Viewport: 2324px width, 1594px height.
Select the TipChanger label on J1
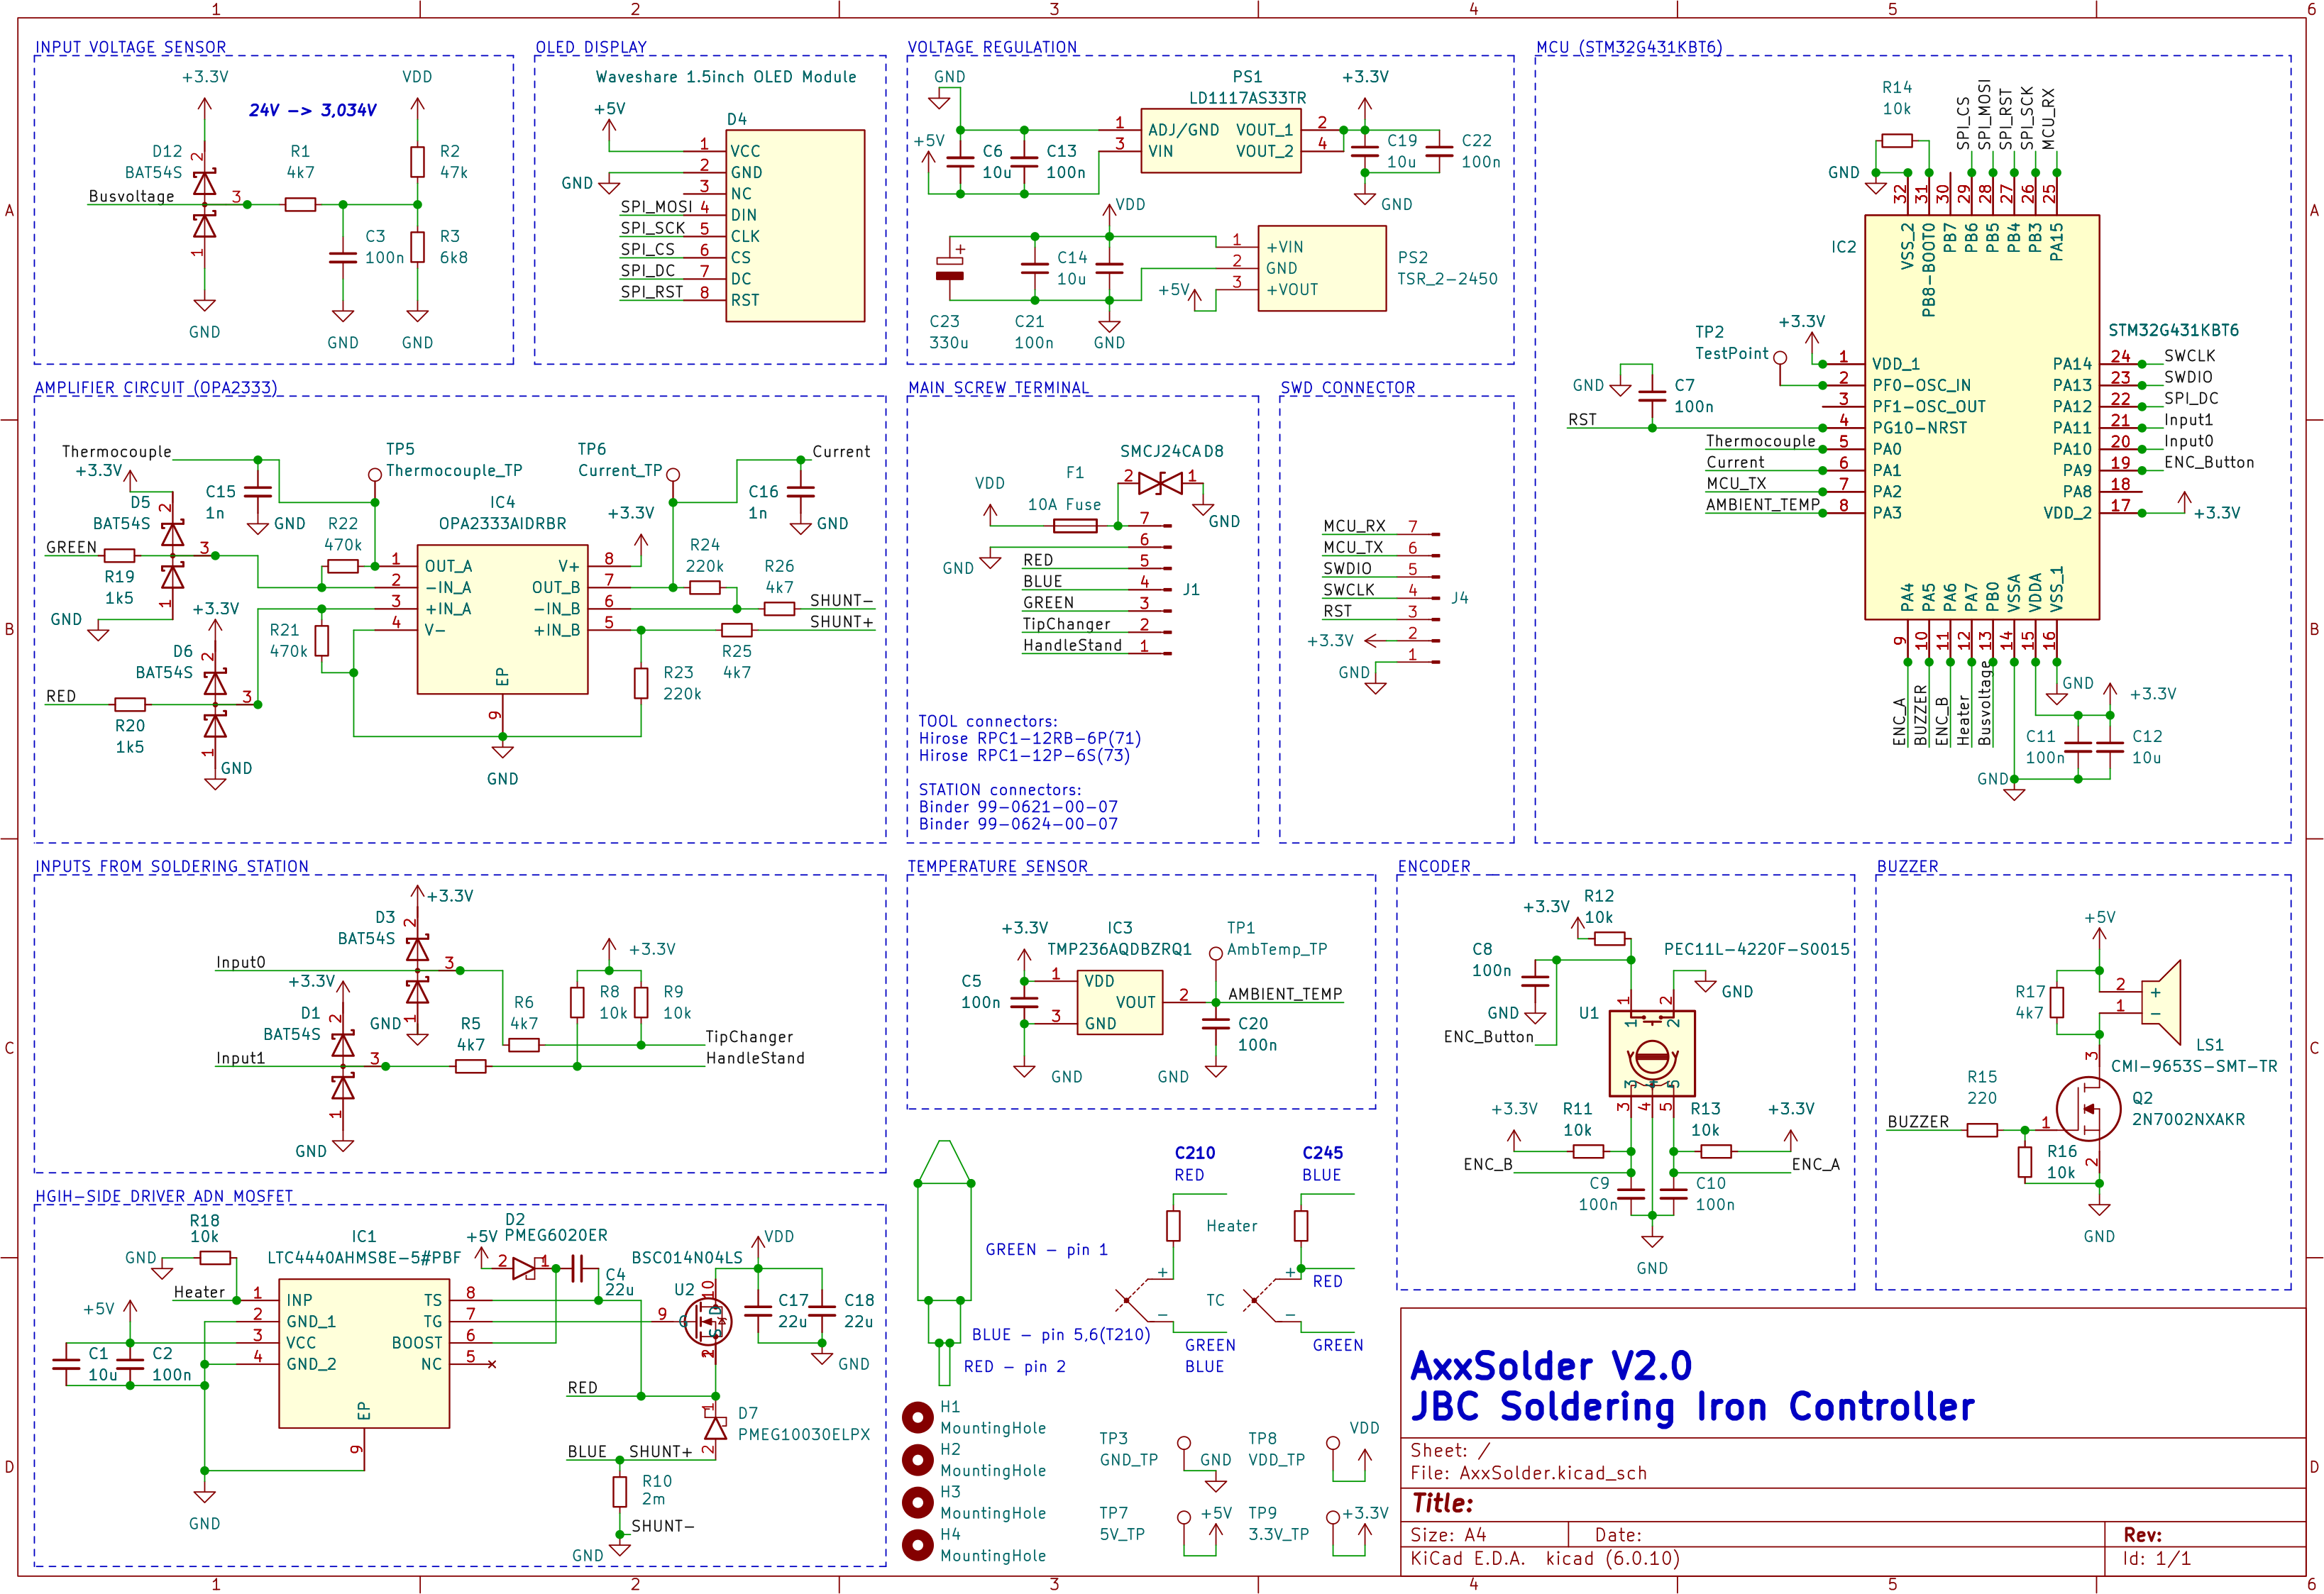click(1066, 624)
